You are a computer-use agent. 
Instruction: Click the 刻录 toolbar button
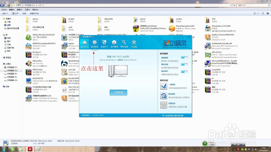click(x=24, y=14)
